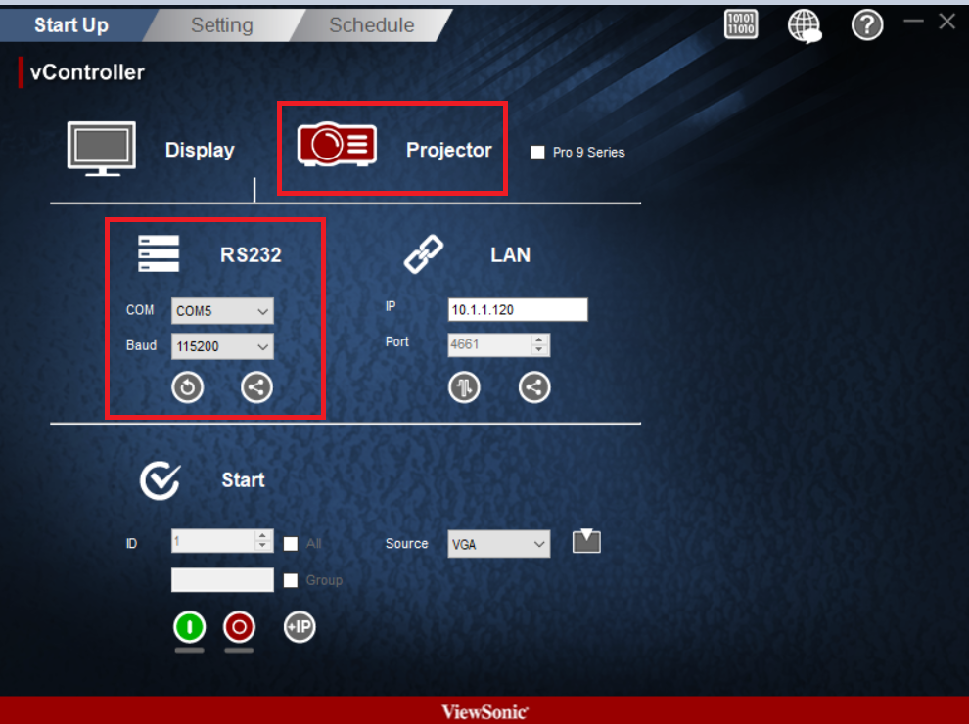Increase the Port number stepper

click(539, 339)
